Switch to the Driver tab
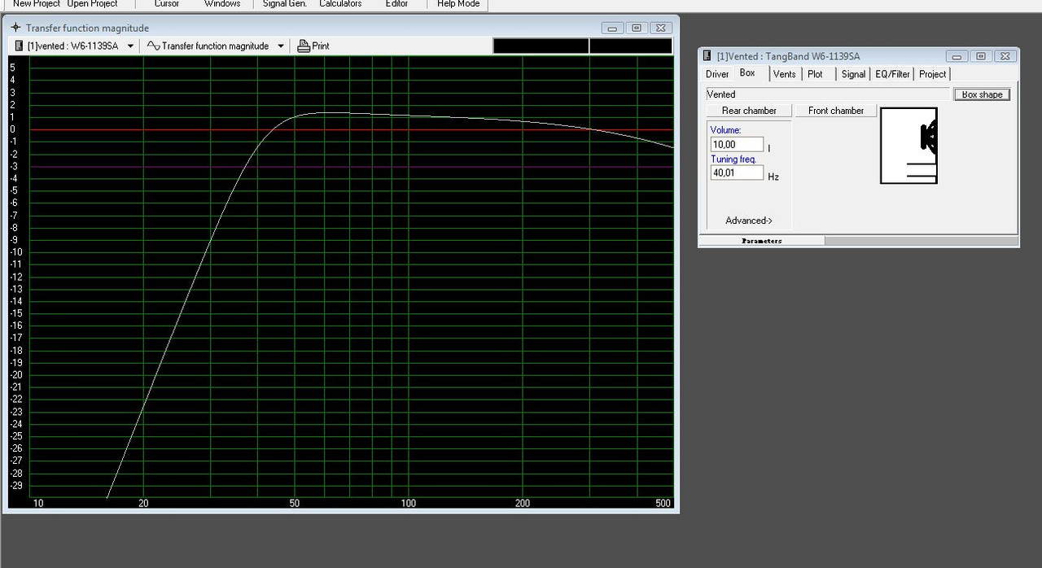The width and height of the screenshot is (1042, 568). [717, 74]
